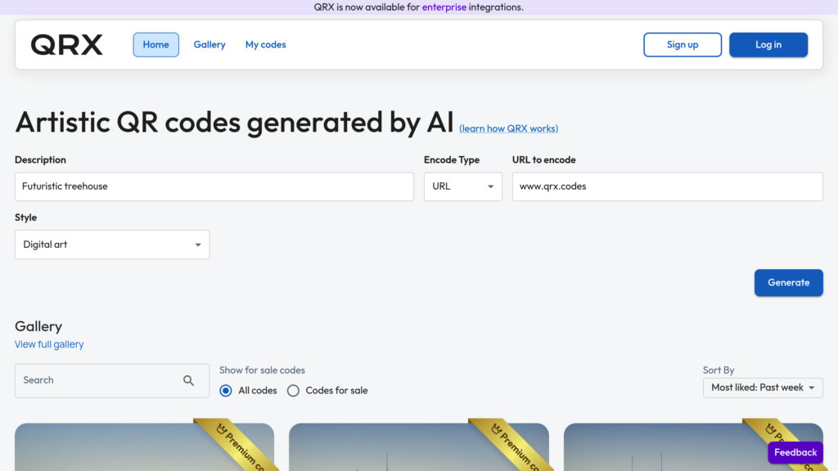Click the QRX logo
The width and height of the screenshot is (838, 471).
coord(67,45)
